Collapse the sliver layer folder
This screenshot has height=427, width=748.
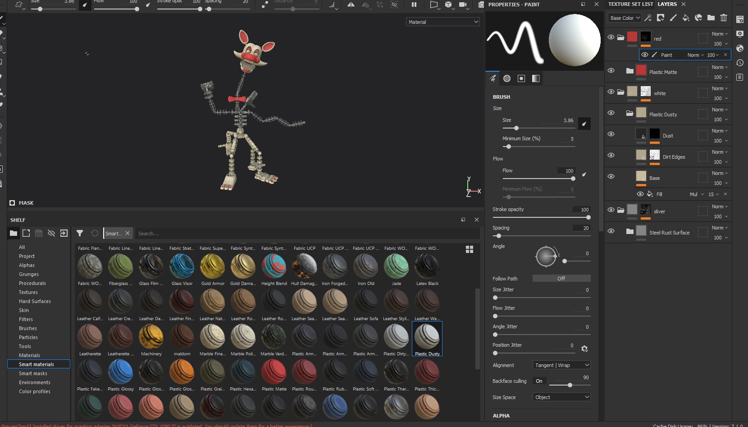pyautogui.click(x=621, y=210)
